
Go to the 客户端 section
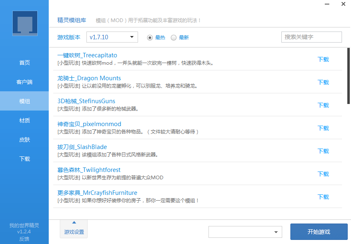pos(25,82)
